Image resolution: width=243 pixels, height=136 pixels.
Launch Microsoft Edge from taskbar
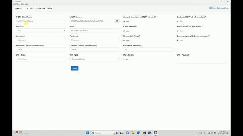click(x=139, y=133)
